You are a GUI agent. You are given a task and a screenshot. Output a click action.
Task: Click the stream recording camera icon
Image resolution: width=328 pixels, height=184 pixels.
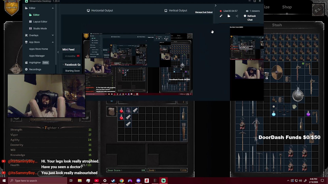click(229, 16)
